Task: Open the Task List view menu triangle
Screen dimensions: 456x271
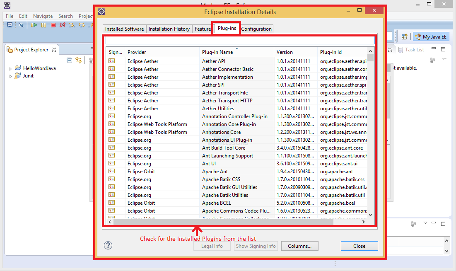Action: [444, 59]
